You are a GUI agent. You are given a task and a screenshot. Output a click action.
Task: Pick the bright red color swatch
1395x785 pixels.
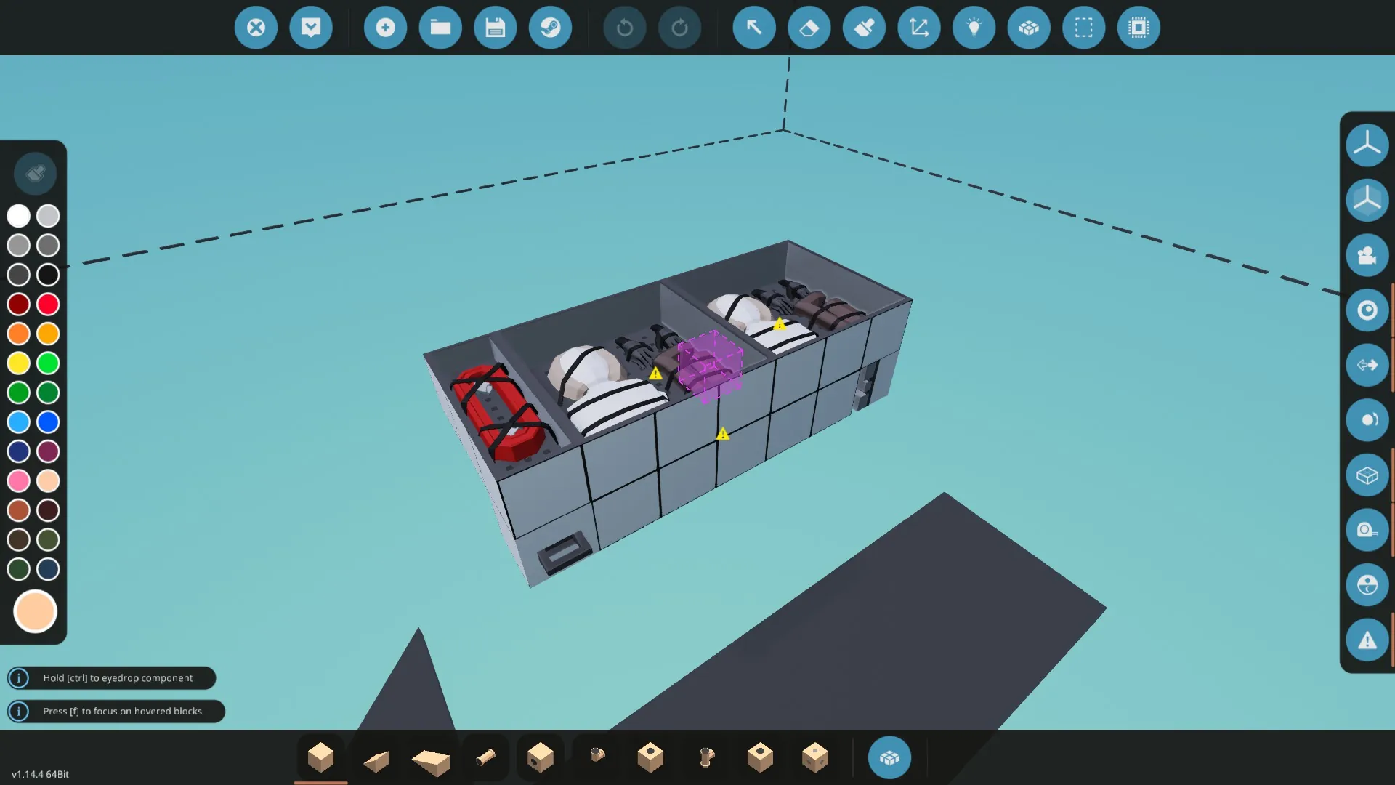(x=48, y=304)
